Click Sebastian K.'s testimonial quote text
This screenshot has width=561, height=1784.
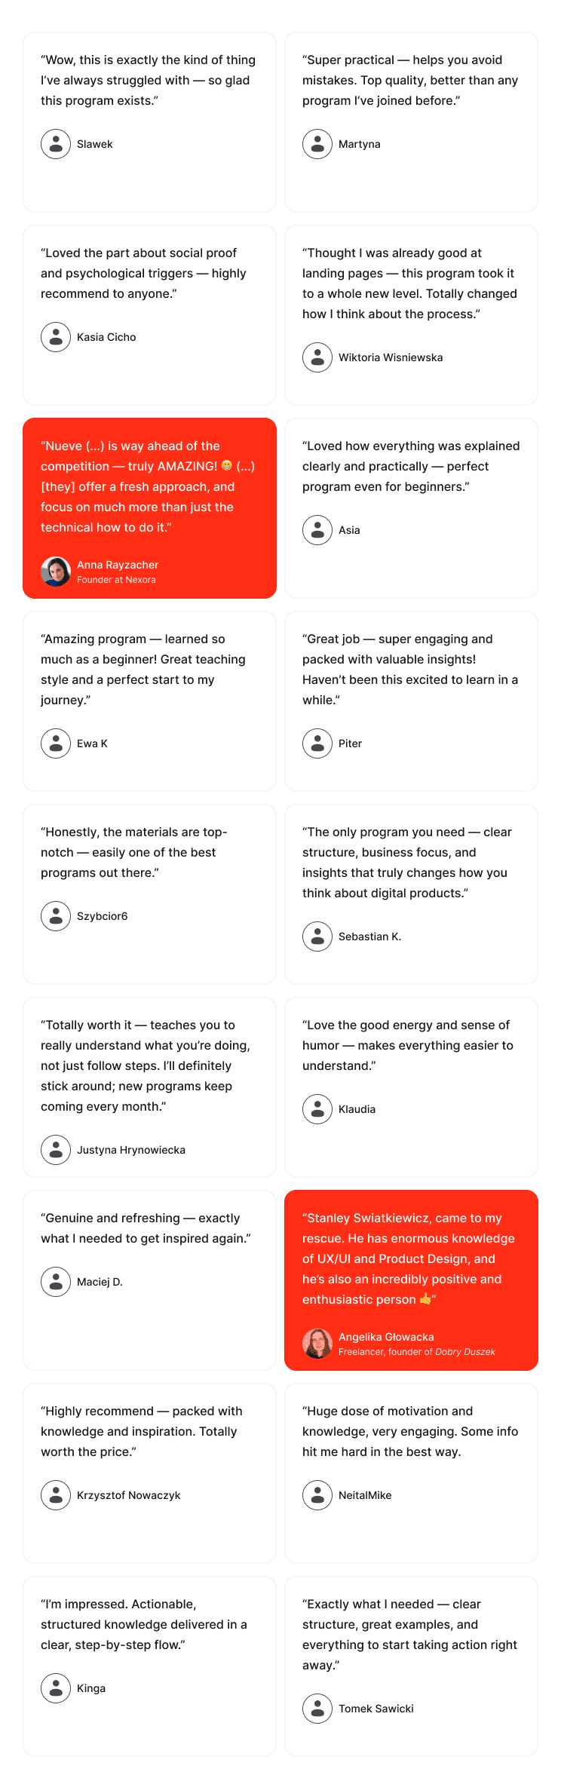[407, 863]
